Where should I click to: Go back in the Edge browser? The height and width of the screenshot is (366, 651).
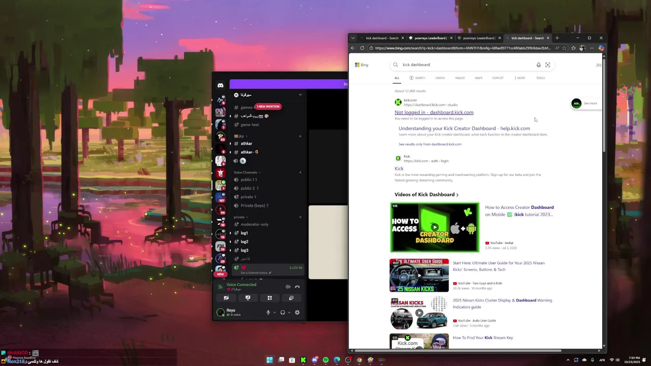tap(353, 48)
